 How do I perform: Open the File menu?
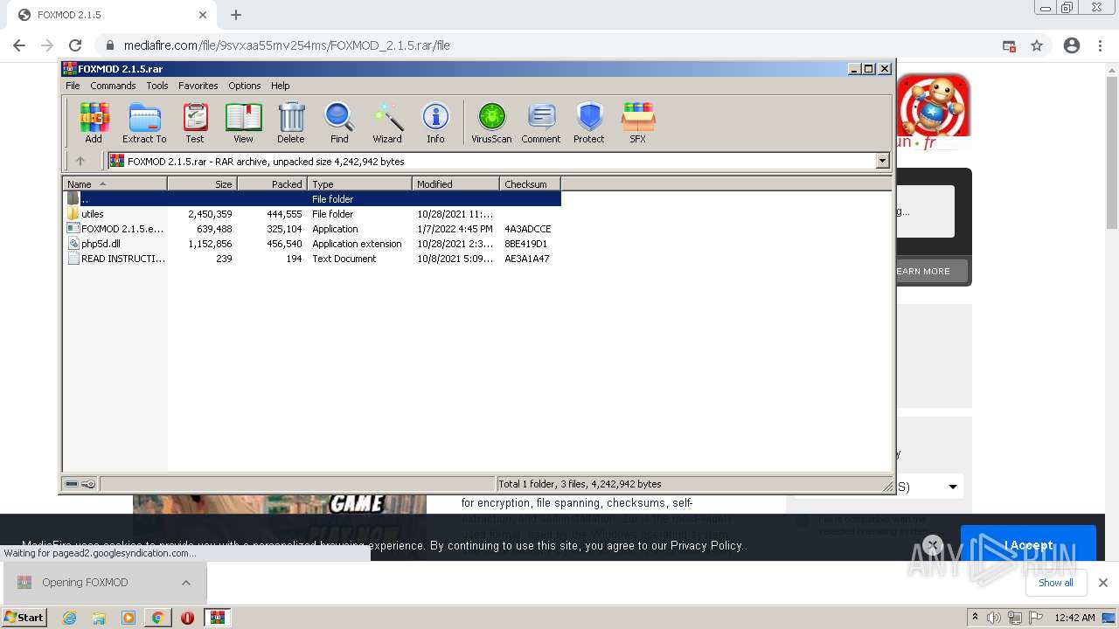tap(73, 86)
